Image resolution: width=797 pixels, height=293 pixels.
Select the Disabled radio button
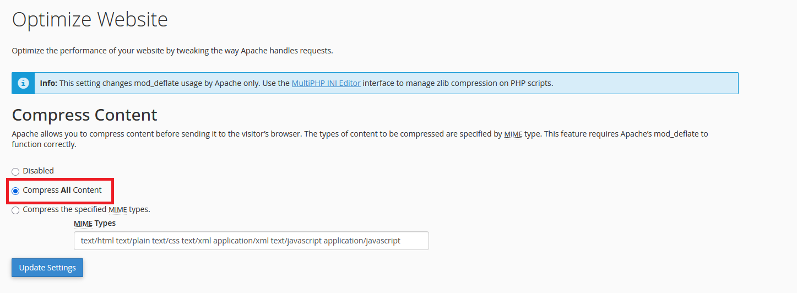(x=15, y=172)
